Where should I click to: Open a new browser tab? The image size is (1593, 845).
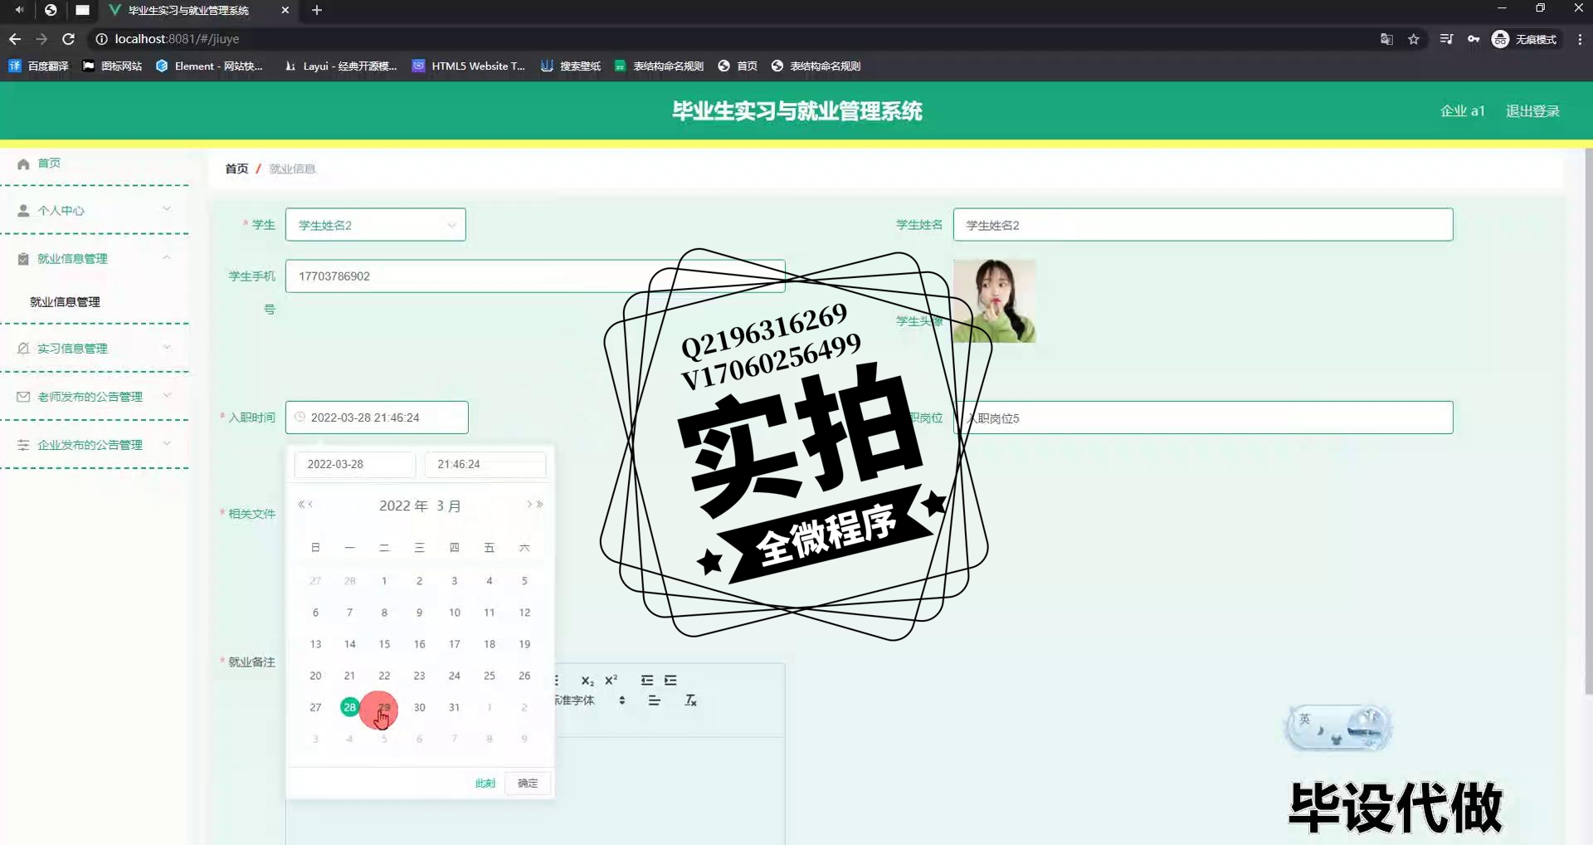316,10
